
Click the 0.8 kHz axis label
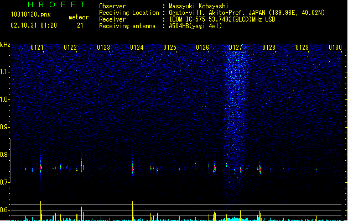(x=4, y=155)
